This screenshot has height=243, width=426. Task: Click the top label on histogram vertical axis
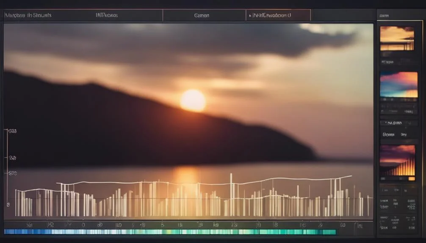click(x=11, y=131)
